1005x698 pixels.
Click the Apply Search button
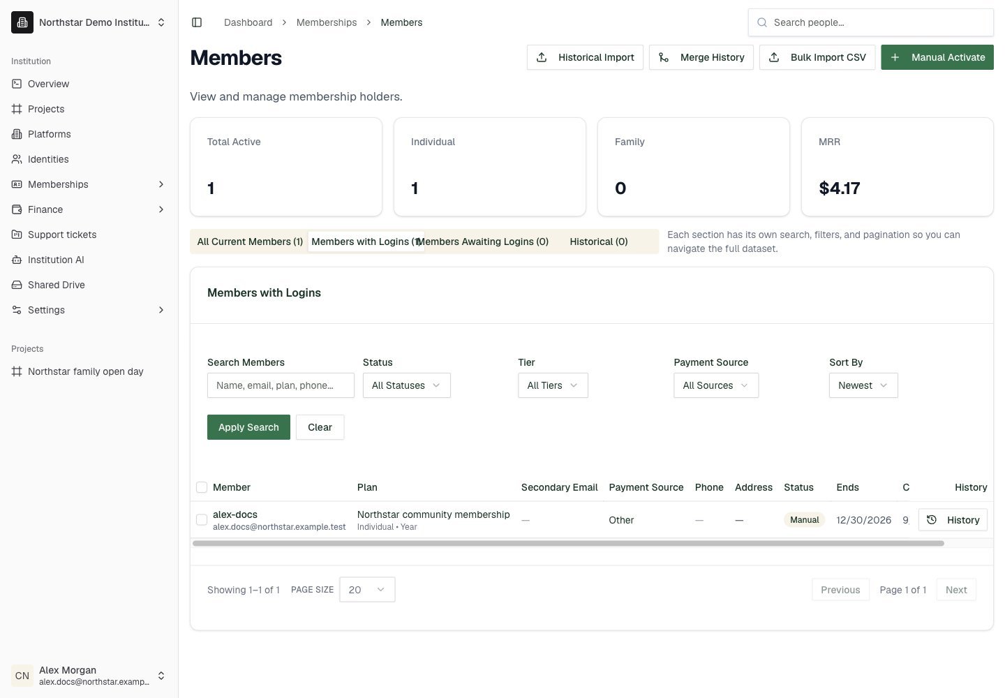pos(248,427)
